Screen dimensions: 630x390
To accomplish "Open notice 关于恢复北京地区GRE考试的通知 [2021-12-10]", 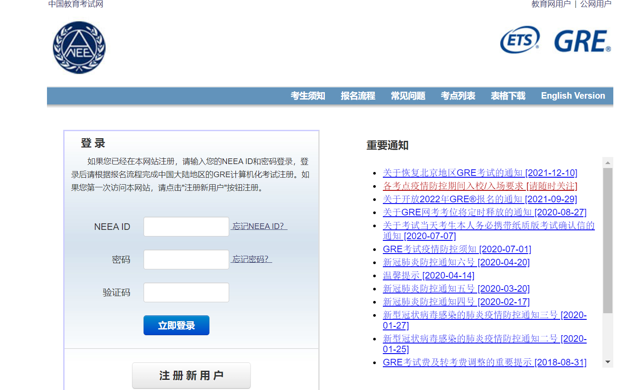I will coord(480,173).
